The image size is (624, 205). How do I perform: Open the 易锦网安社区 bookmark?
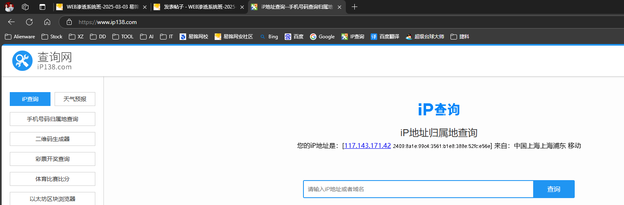pos(234,37)
